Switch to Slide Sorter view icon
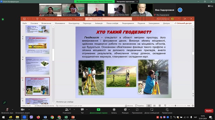 (x=154, y=106)
